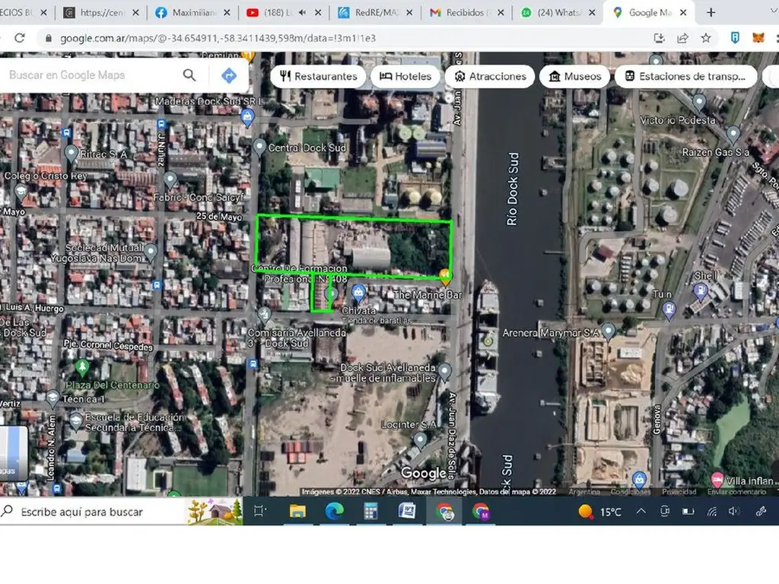
Task: Click the directions arrow icon in search bar
Action: point(229,75)
